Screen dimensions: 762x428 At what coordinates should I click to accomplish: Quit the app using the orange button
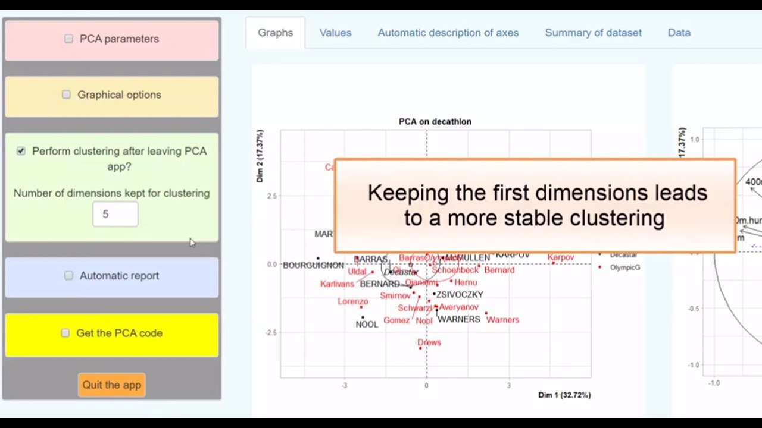point(112,385)
